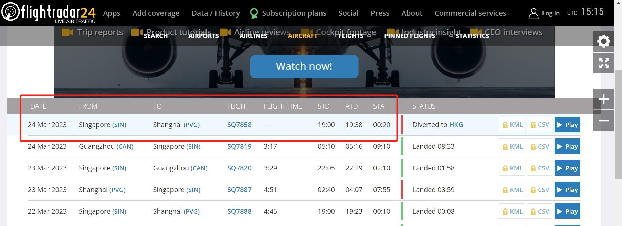Viewport: 622px width, 226px height.
Task: Switch to the Airports tab
Action: (203, 36)
